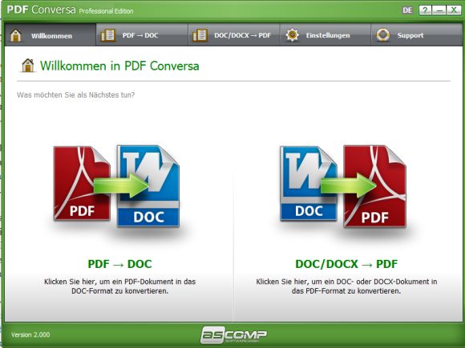Open help with the question mark button

pos(425,10)
